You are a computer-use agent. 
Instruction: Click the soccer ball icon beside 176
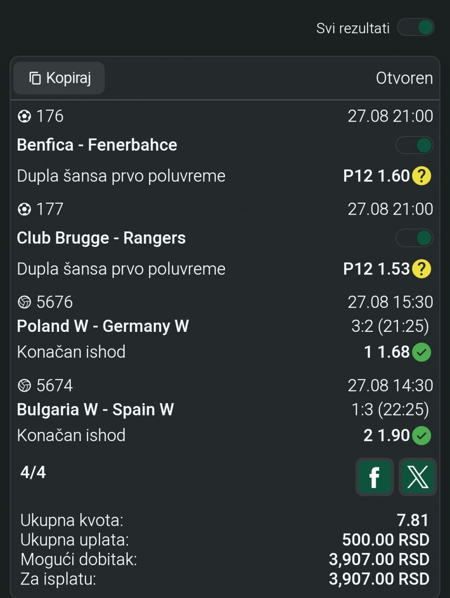[24, 116]
